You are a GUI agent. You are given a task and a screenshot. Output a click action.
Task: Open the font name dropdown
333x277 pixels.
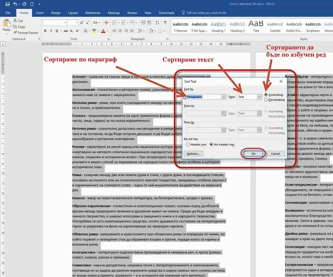[65, 23]
